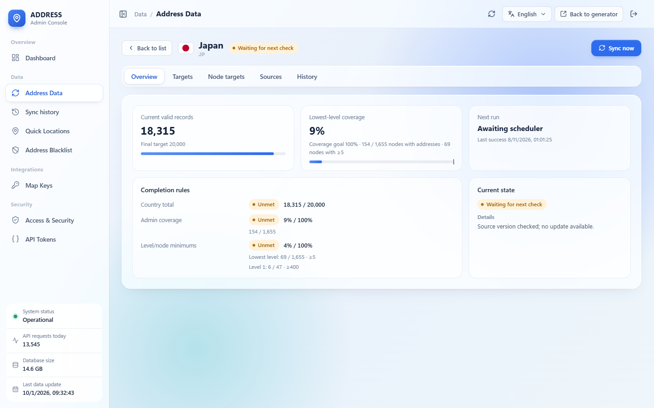Click the Sync now button
The height and width of the screenshot is (408, 654).
pos(616,48)
